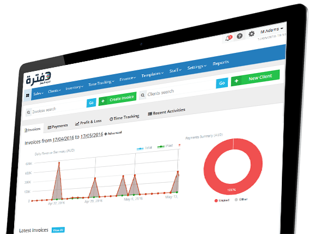Image resolution: width=314 pixels, height=234 pixels.
Task: Expand the Finance menu
Action: click(x=128, y=79)
